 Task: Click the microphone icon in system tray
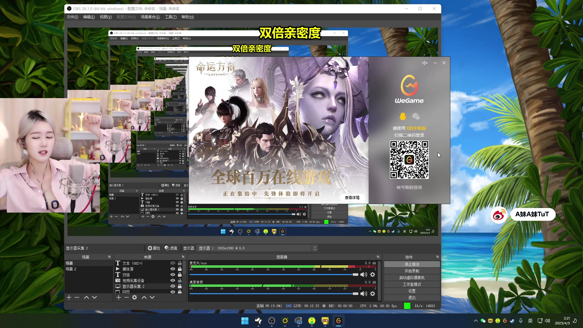pos(521,321)
